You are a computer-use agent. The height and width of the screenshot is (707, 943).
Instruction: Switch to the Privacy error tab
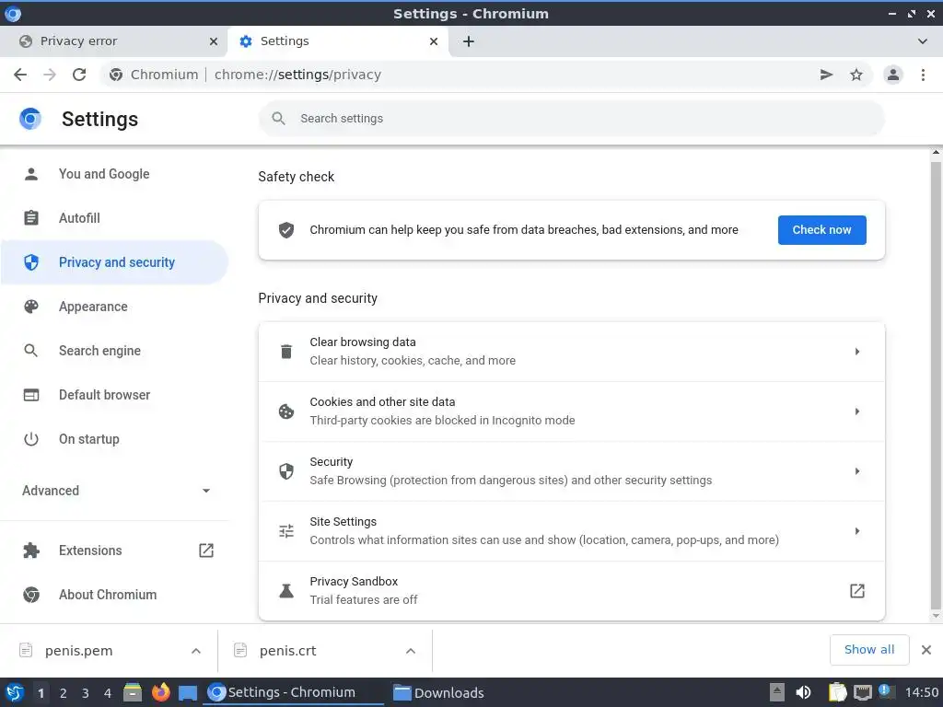[114, 41]
